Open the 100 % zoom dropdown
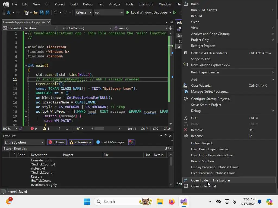 click(10, 129)
